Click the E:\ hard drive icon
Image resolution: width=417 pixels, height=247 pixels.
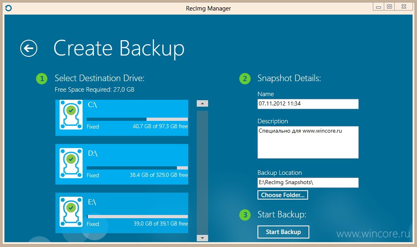coord(71,212)
